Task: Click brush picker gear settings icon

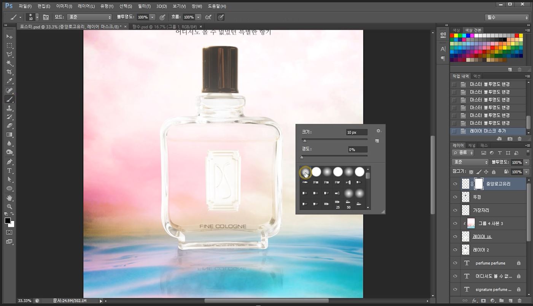Action: tap(378, 131)
